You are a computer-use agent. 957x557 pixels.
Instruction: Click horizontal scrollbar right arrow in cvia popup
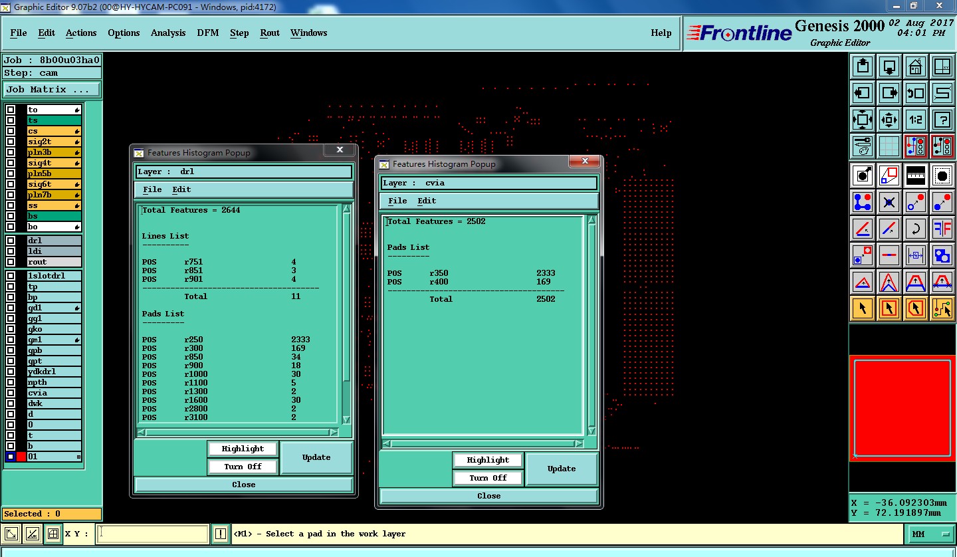tap(579, 443)
